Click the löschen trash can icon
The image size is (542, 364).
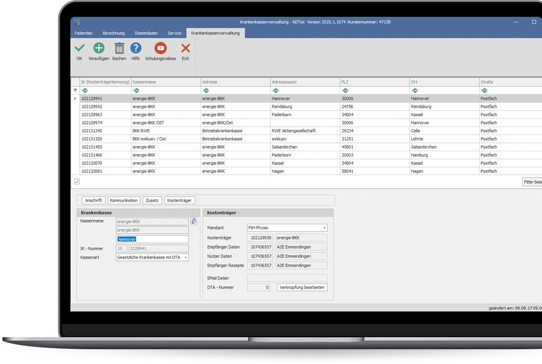[x=119, y=48]
